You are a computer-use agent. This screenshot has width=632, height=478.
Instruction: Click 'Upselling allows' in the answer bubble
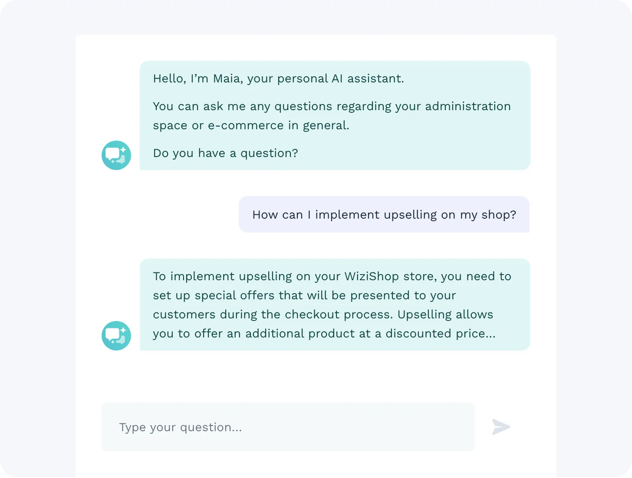(445, 314)
